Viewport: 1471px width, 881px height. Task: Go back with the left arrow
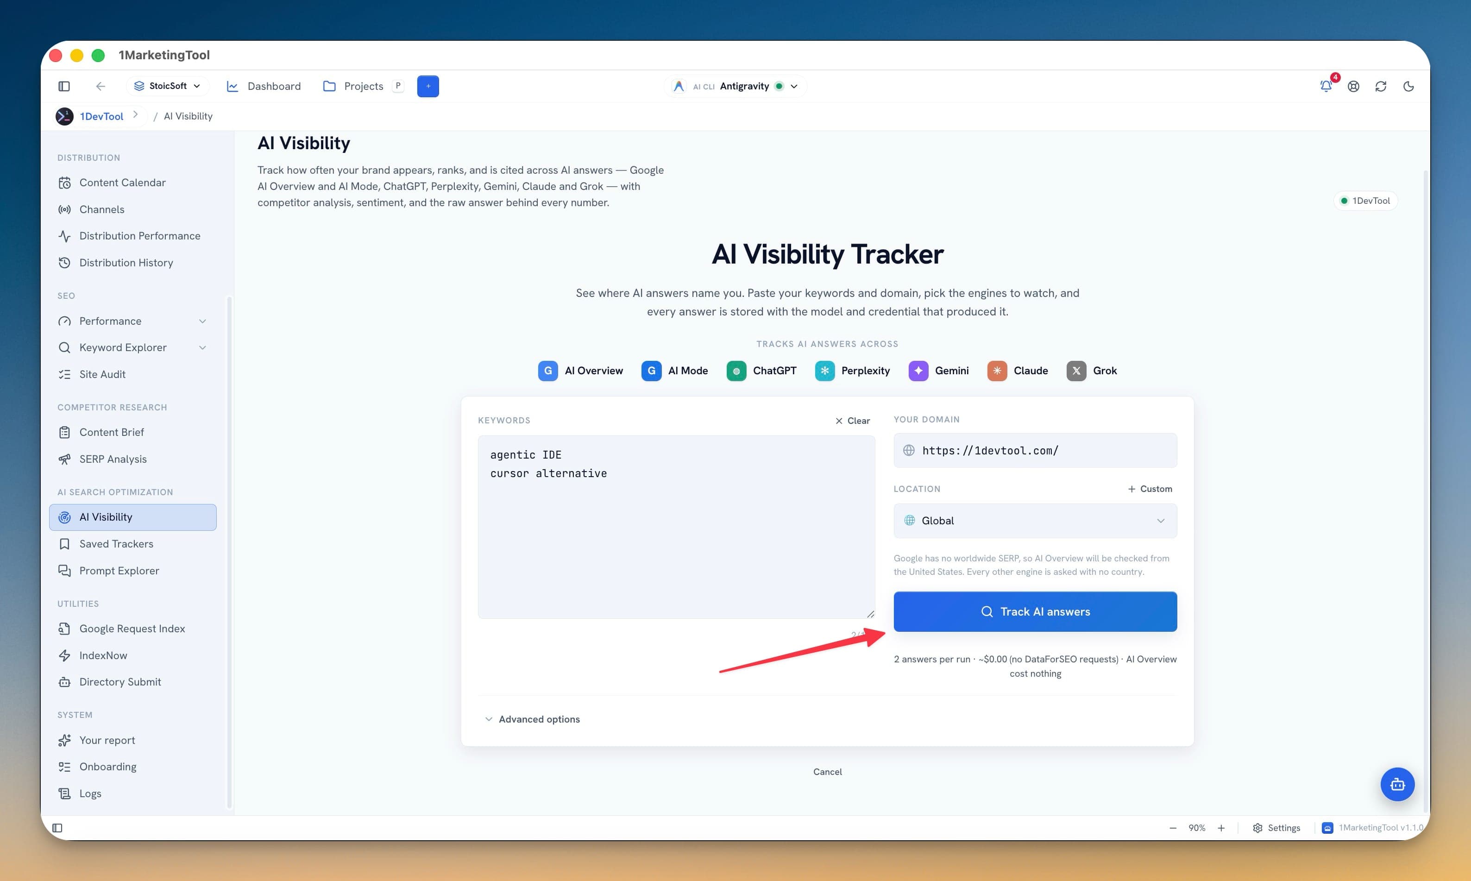point(101,86)
